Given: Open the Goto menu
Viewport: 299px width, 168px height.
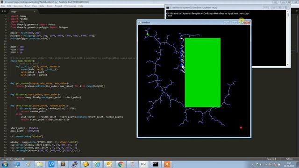Looking at the screenshot, I should [x=42, y=6].
